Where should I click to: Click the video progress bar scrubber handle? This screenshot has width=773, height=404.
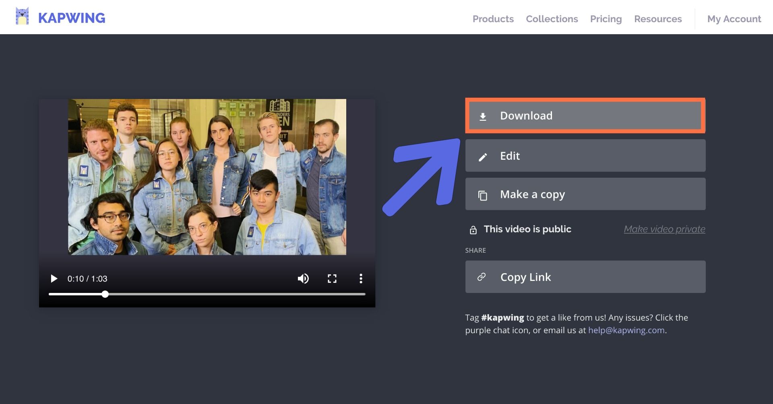105,294
